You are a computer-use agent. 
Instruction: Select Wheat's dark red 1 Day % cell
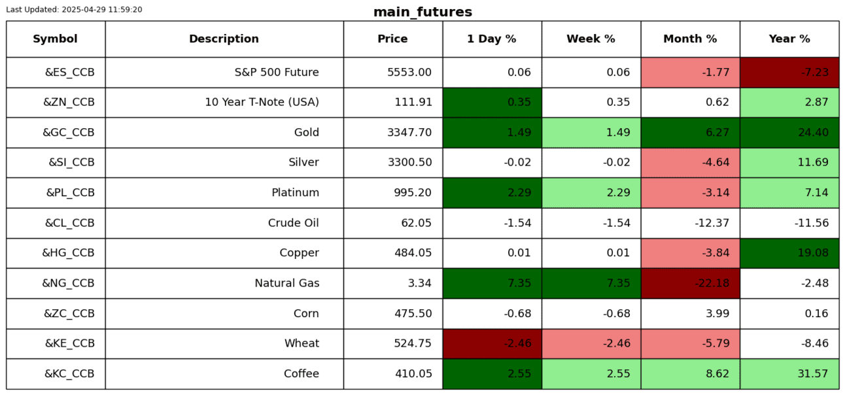coord(492,344)
